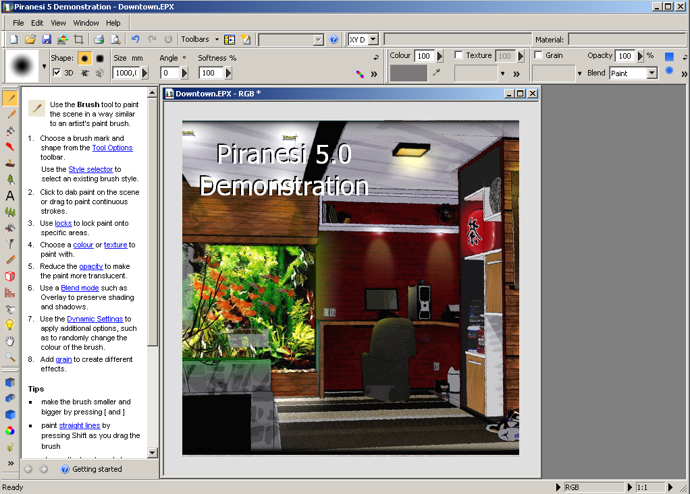Toggle the scatter brush option beside 3D
Screen dimensions: 690x494
click(84, 73)
